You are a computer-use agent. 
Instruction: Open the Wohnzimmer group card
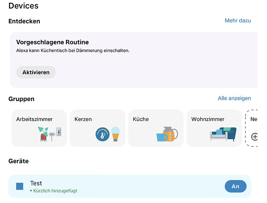tap(214, 128)
